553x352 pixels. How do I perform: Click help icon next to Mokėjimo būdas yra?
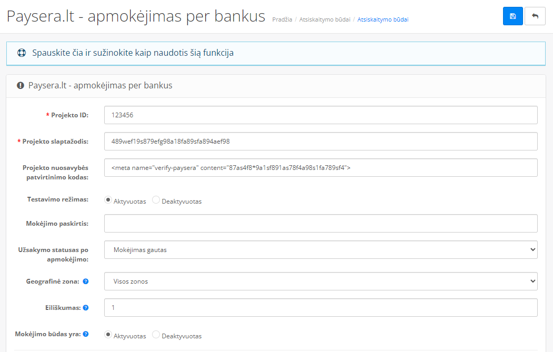(x=86, y=334)
